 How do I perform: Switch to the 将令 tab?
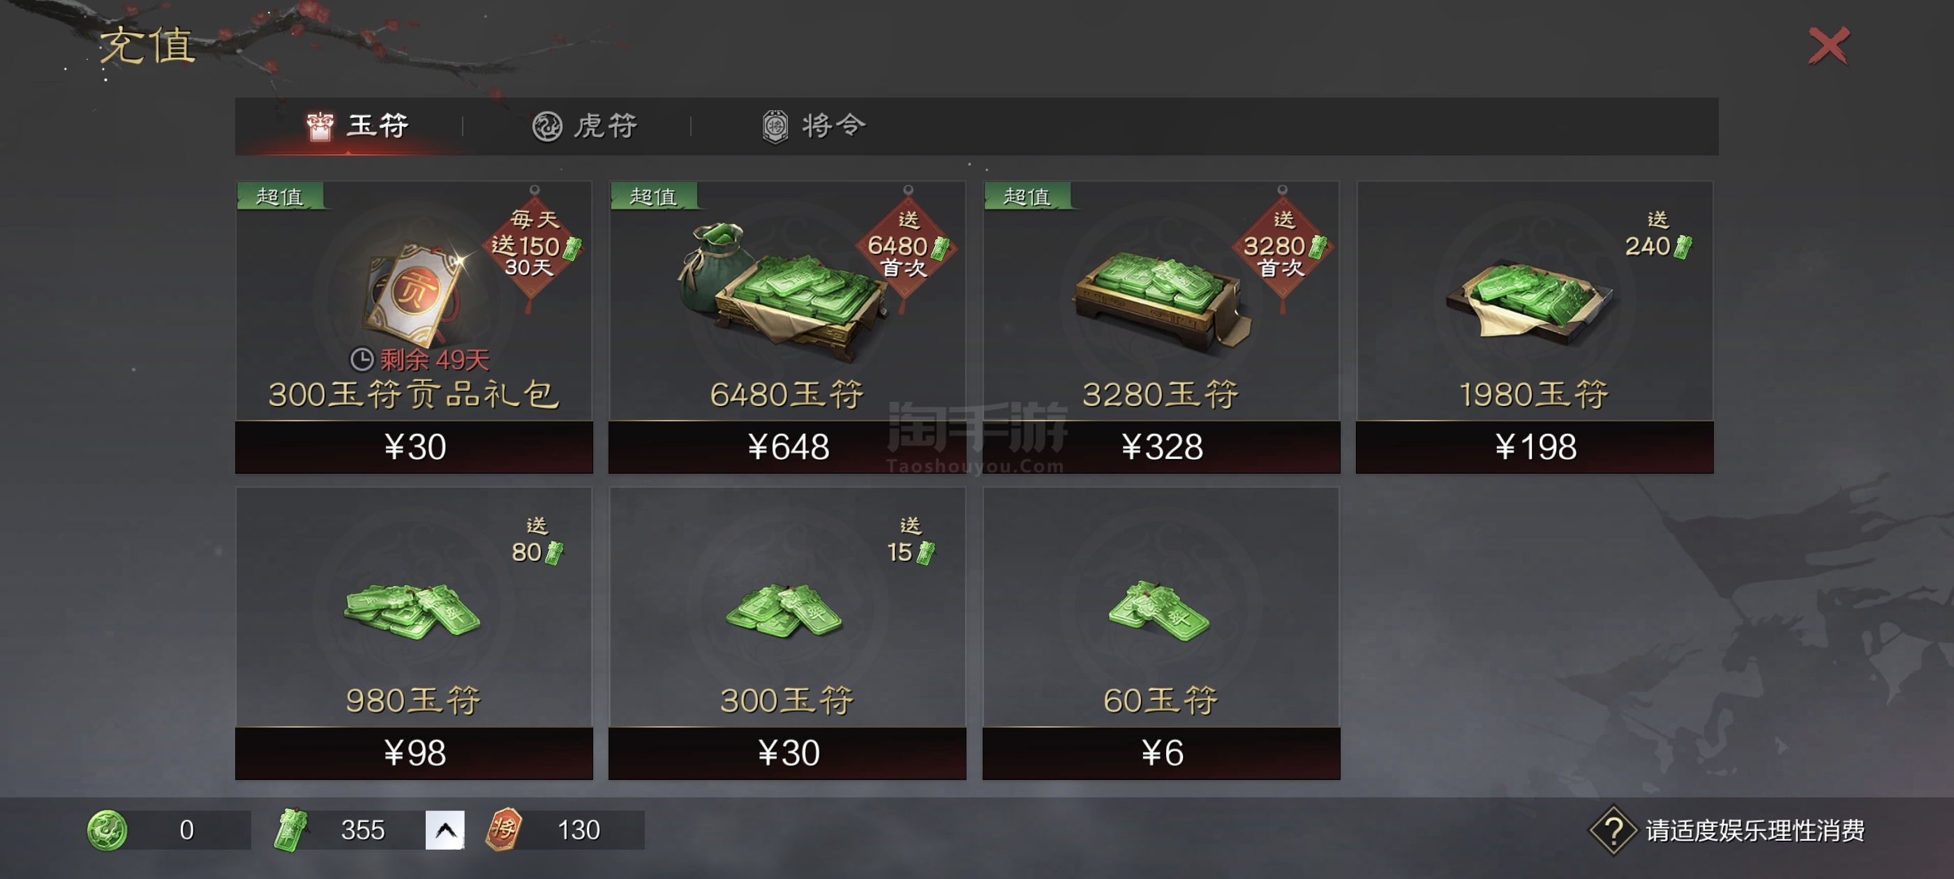pyautogui.click(x=814, y=126)
